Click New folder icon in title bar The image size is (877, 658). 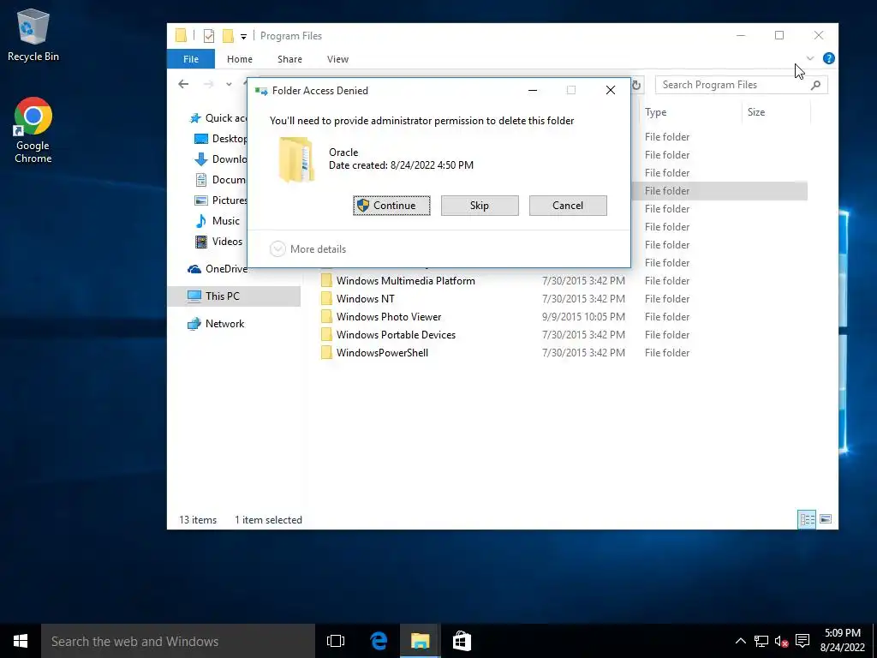[228, 36]
